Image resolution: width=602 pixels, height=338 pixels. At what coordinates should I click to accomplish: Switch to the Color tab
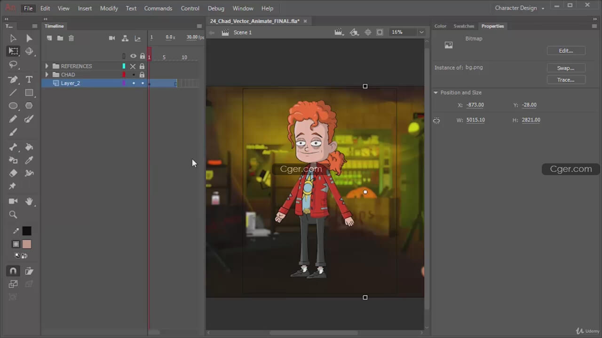tap(440, 26)
